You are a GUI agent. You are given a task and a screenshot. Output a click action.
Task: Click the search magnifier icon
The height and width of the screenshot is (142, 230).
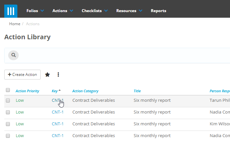(13, 55)
